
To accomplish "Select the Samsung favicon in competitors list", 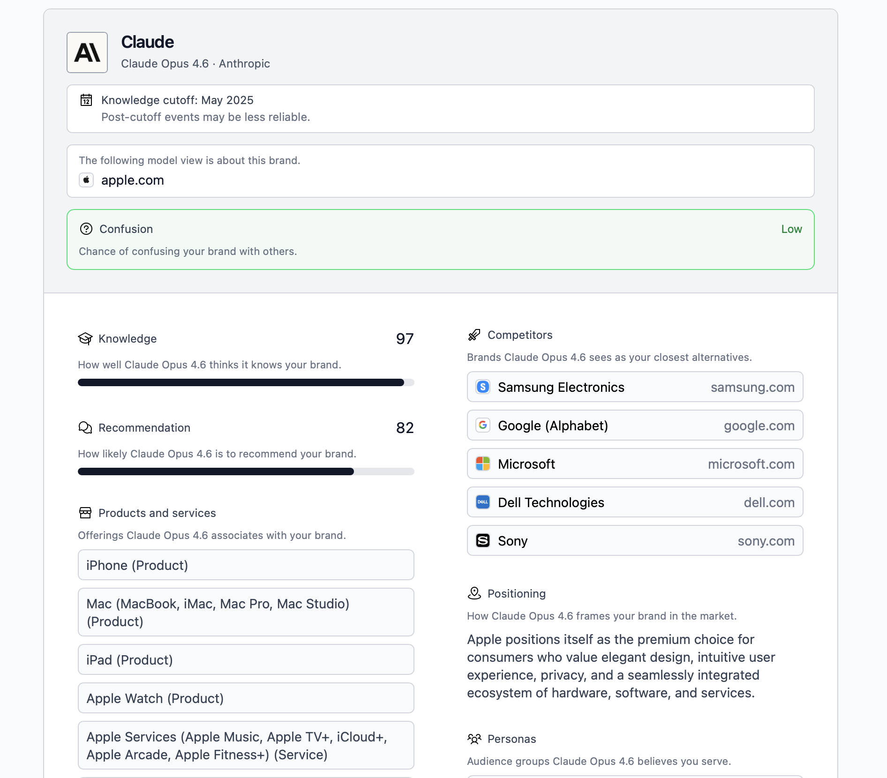I will [482, 387].
